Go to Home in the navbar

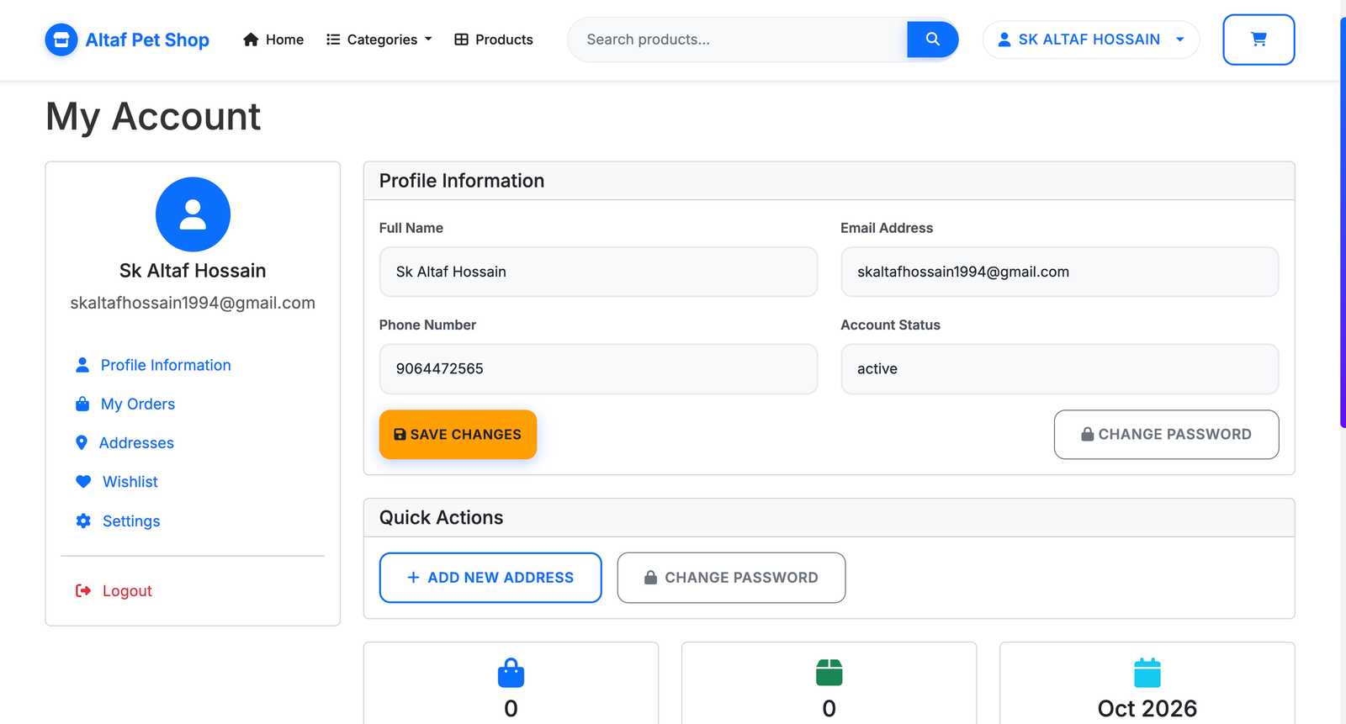[x=273, y=40]
